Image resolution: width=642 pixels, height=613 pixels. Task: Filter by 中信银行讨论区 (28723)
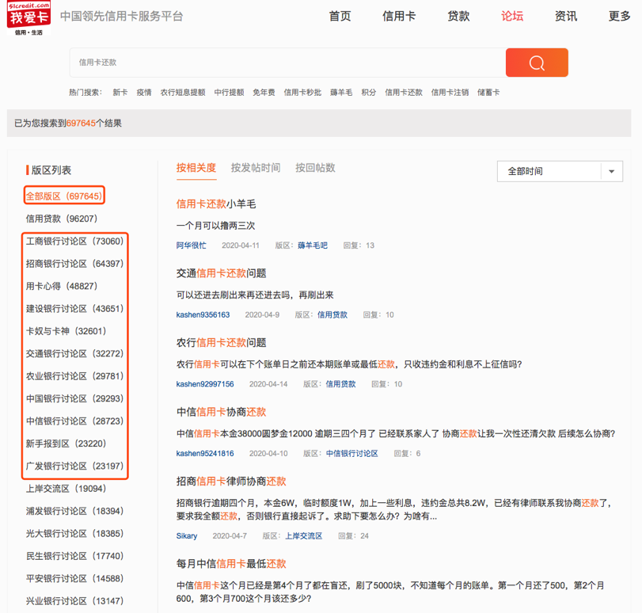pyautogui.click(x=74, y=421)
